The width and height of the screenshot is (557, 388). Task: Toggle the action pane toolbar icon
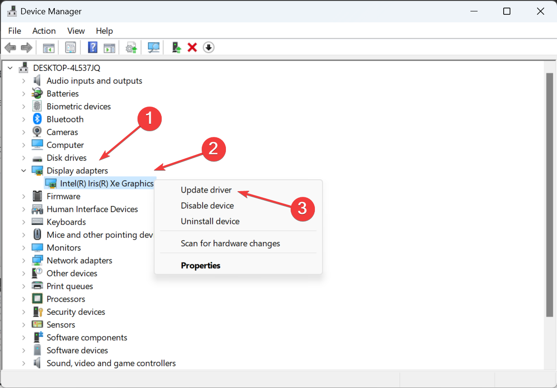109,48
